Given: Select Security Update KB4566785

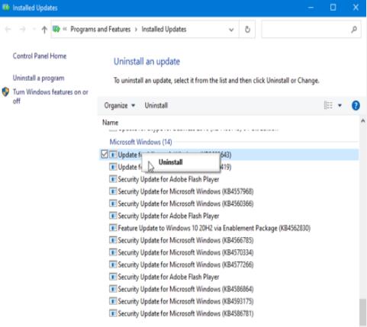Looking at the screenshot, I should click(x=181, y=240).
